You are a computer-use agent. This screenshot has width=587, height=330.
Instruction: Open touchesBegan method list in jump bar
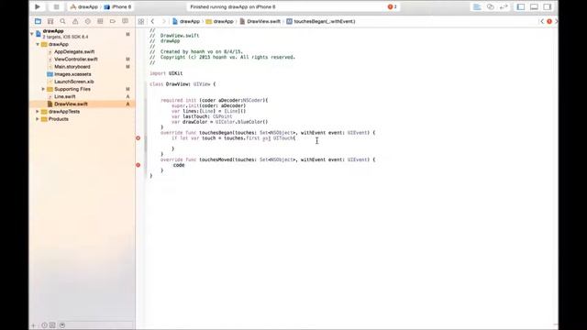[x=321, y=21]
